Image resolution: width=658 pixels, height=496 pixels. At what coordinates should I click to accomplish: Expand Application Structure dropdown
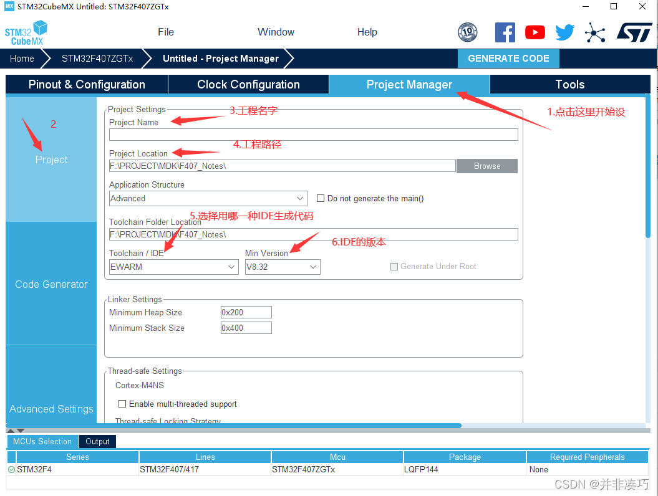[x=208, y=198]
